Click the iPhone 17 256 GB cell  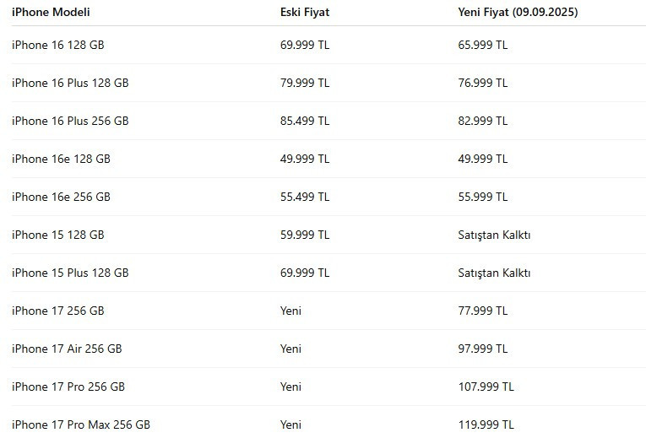tap(58, 311)
